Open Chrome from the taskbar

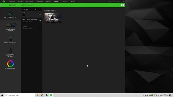pyautogui.click(x=42, y=95)
